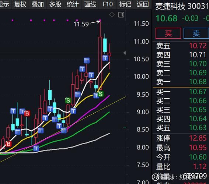This screenshot has width=209, height=184.
Task: Click the 今开 value 10.60
Action: pyautogui.click(x=198, y=157)
